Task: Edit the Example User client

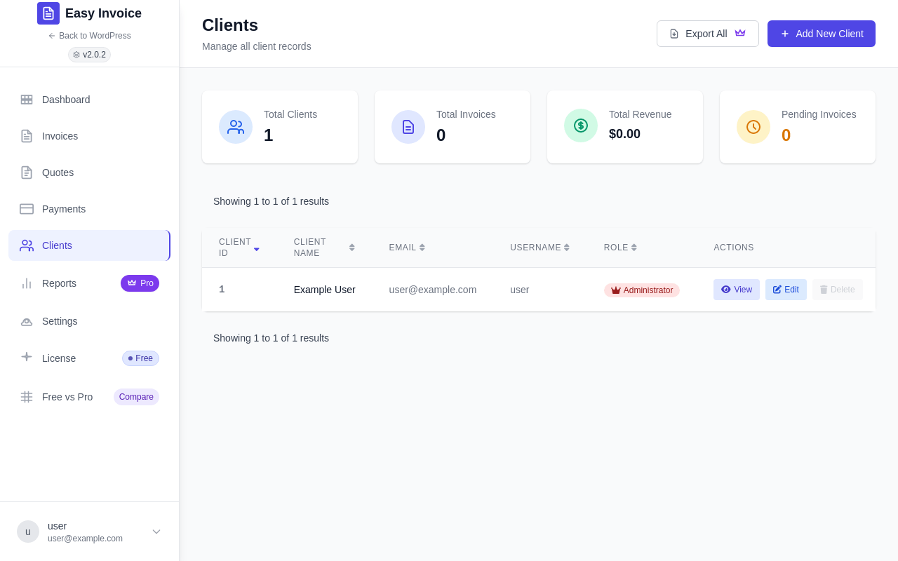Action: (x=786, y=290)
